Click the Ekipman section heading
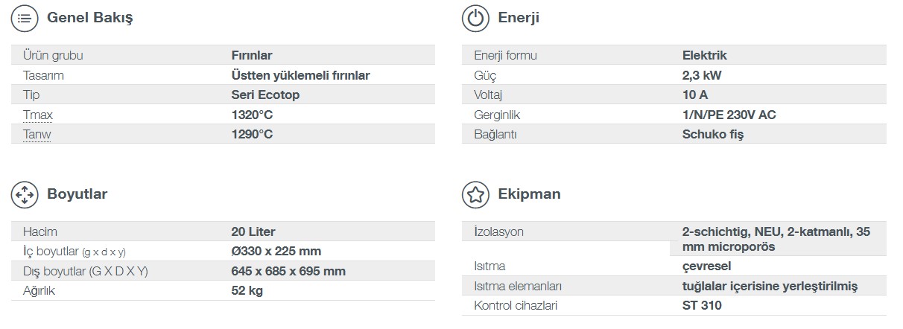903x329 pixels. 529,194
